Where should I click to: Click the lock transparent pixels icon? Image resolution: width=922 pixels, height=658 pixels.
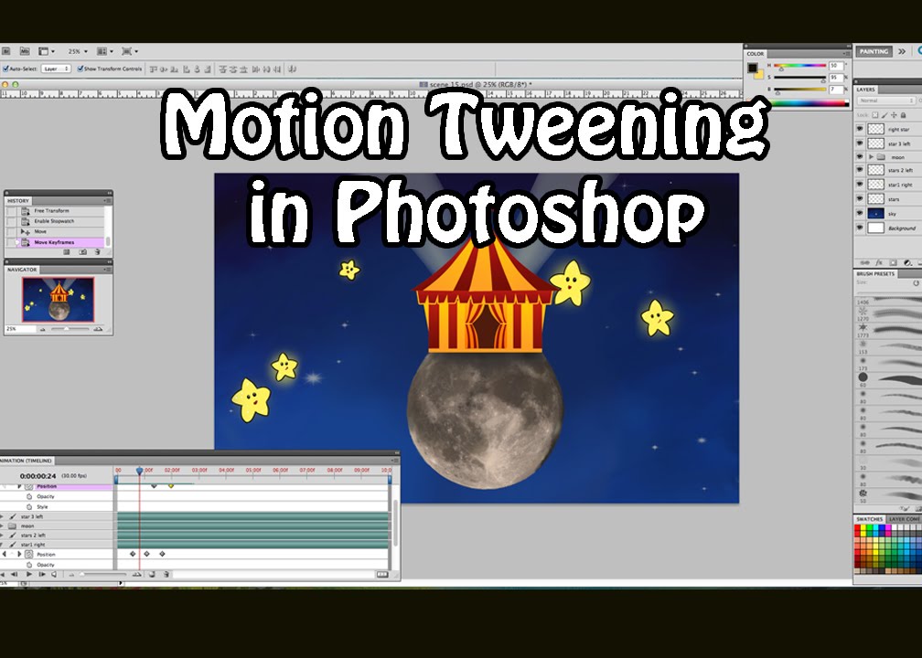[875, 115]
